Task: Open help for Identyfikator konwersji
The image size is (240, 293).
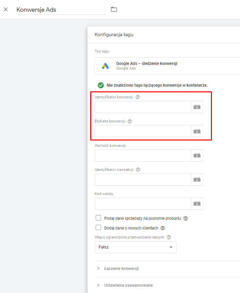Action: pos(138,97)
